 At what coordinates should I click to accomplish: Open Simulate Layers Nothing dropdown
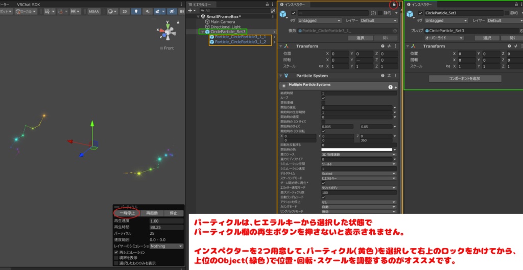coord(167,246)
